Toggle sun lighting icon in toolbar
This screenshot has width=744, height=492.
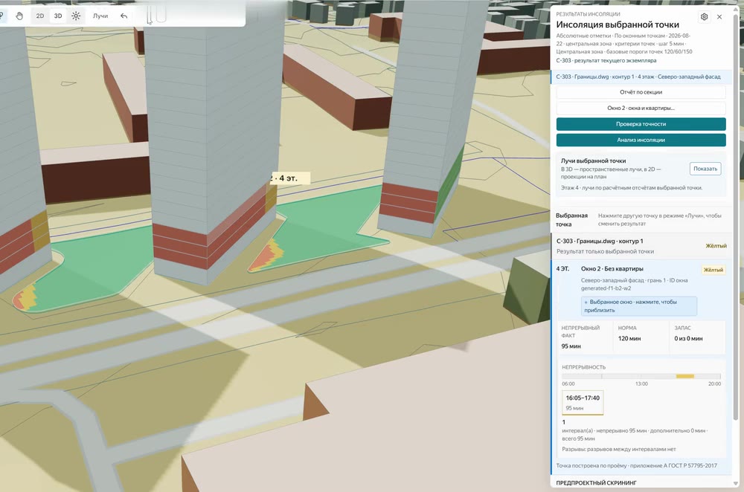(x=76, y=16)
